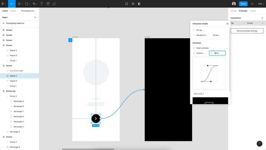Open the Smart animate dropdown

click(x=203, y=48)
